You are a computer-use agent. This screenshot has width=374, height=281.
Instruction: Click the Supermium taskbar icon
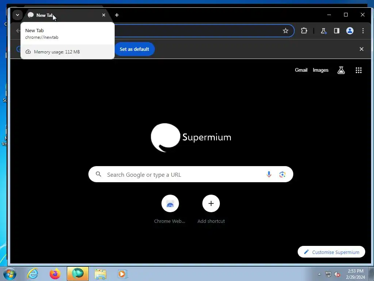click(x=78, y=274)
